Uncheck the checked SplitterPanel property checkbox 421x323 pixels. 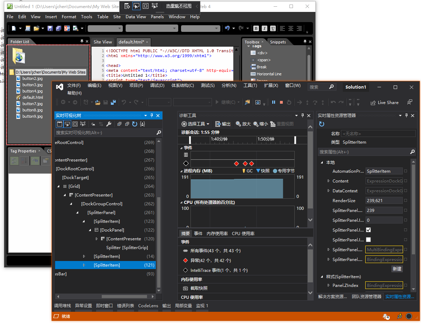tap(368, 230)
